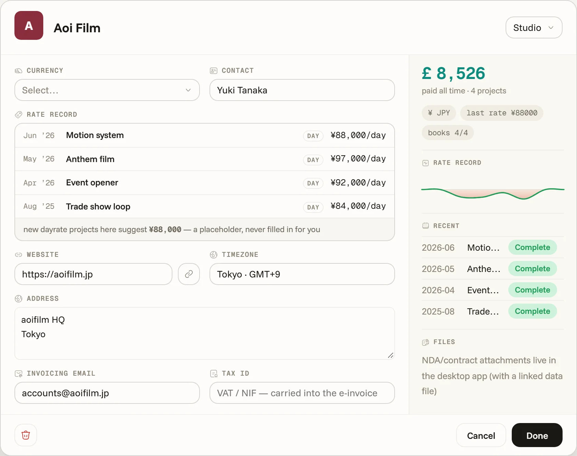Click the DAY badge on Anthem film row
577x456 pixels.
[313, 160]
